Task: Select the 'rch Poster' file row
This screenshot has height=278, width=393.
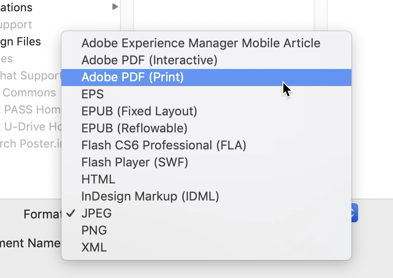Action: [x=31, y=144]
